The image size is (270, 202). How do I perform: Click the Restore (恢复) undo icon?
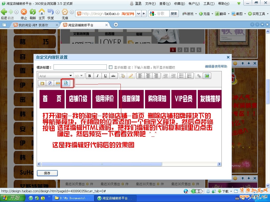point(51,12)
